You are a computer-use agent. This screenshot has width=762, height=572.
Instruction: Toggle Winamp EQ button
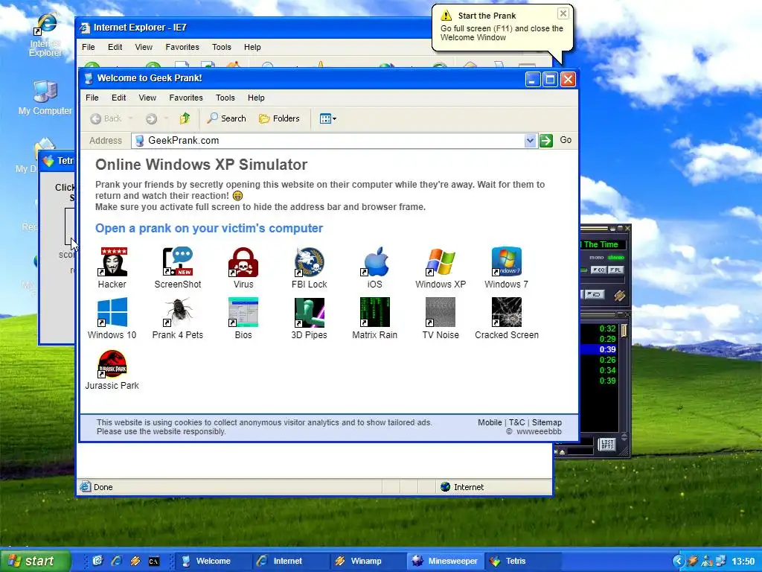tap(598, 270)
